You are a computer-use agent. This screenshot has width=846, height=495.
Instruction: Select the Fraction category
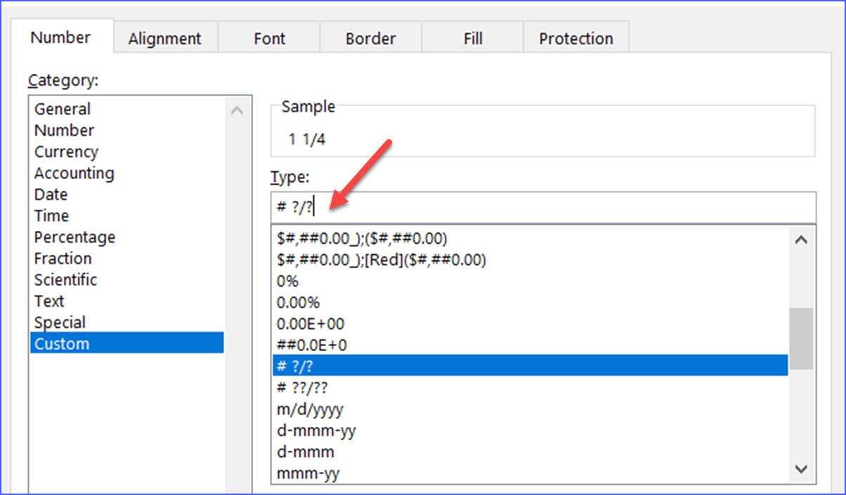pyautogui.click(x=63, y=258)
